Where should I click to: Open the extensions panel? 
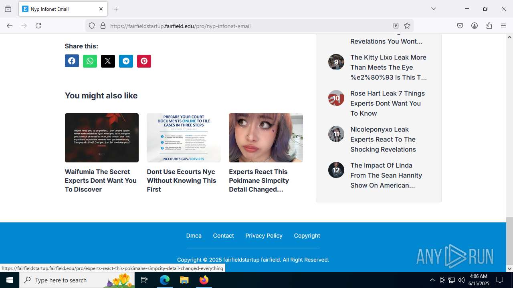coord(489,26)
